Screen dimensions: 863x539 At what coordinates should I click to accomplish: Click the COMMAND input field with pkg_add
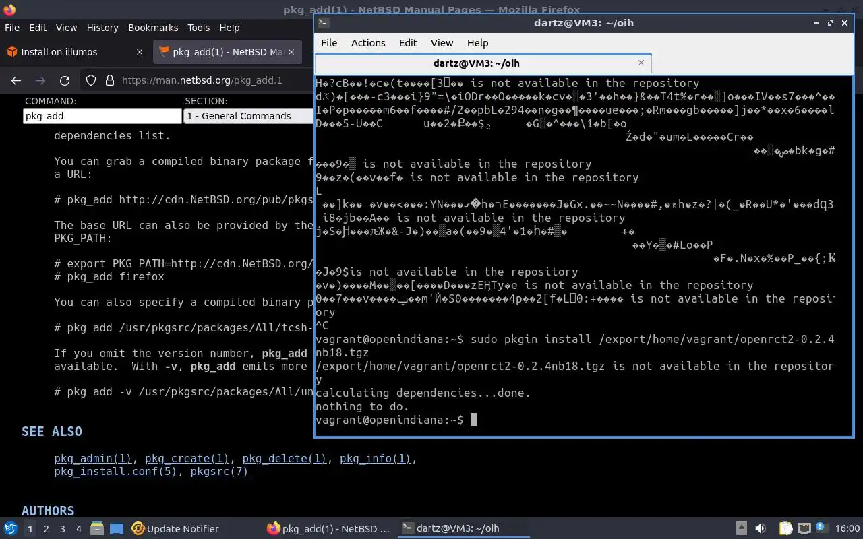tap(102, 116)
